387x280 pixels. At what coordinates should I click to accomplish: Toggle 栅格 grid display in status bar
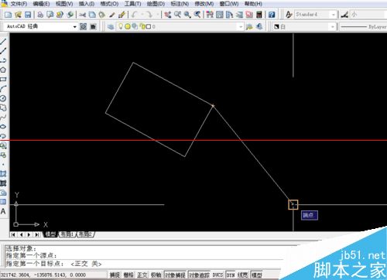click(x=128, y=275)
